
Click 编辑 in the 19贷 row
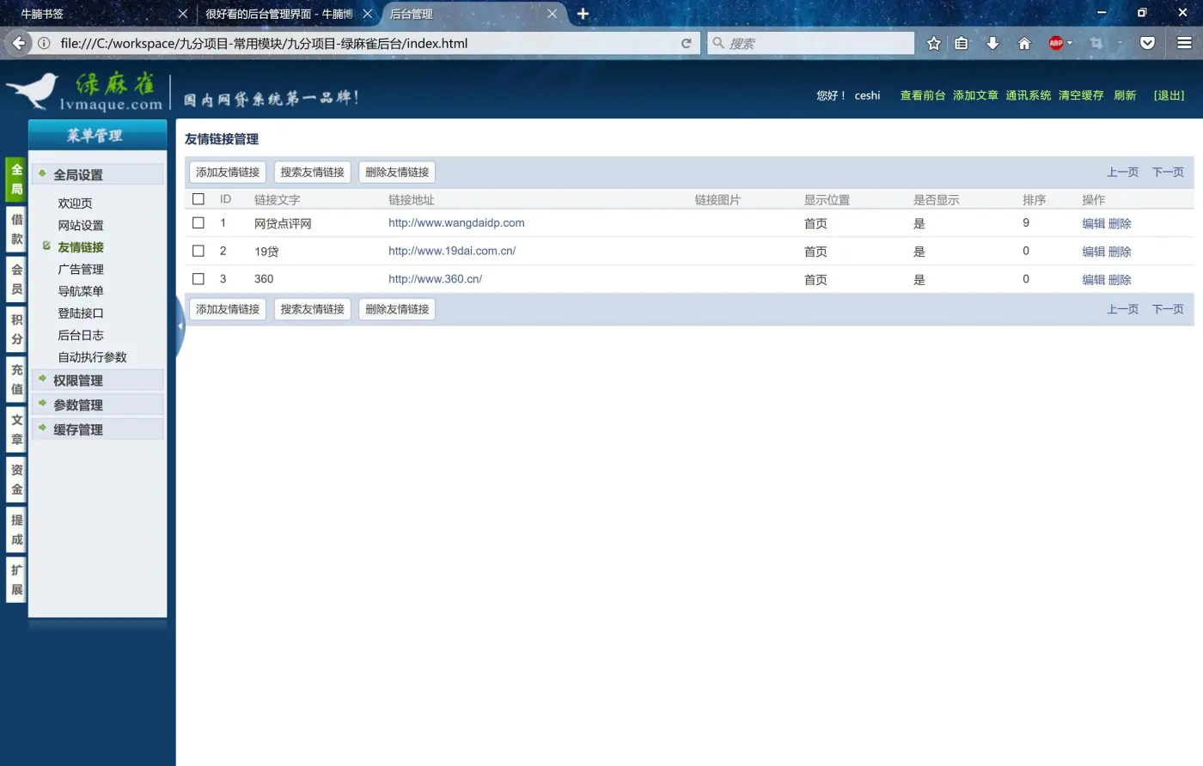(1093, 252)
